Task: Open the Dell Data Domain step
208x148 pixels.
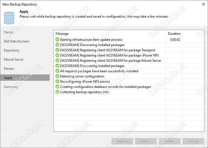Action: [17, 41]
